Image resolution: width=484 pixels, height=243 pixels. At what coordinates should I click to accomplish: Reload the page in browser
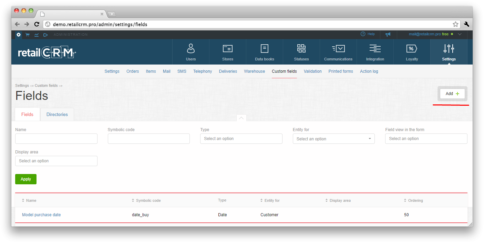(37, 24)
